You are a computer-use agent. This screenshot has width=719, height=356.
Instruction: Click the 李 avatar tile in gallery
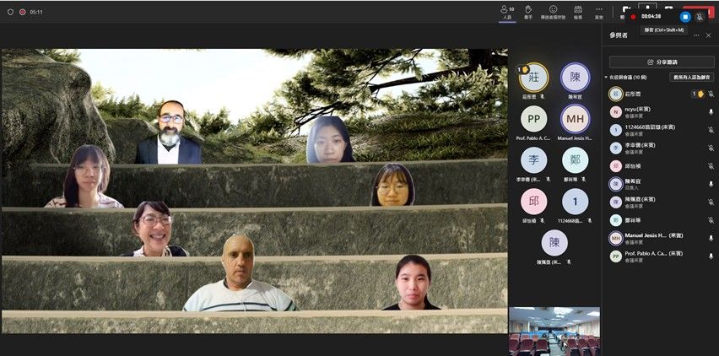pyautogui.click(x=533, y=160)
